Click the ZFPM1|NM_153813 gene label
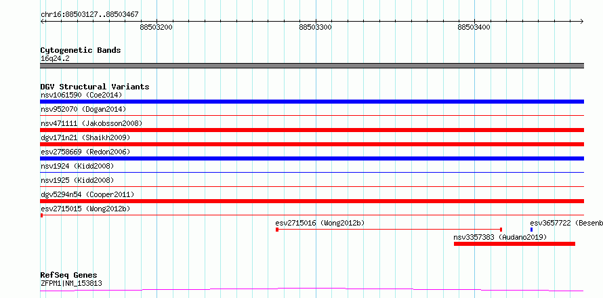Screen dimensions: 603x298 71,284
